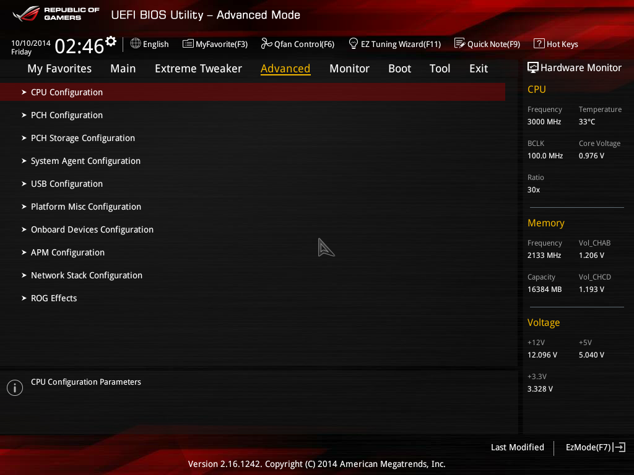This screenshot has height=475, width=634.
Task: Expand the arrow beside System Agent Configuration
Action: [24, 161]
